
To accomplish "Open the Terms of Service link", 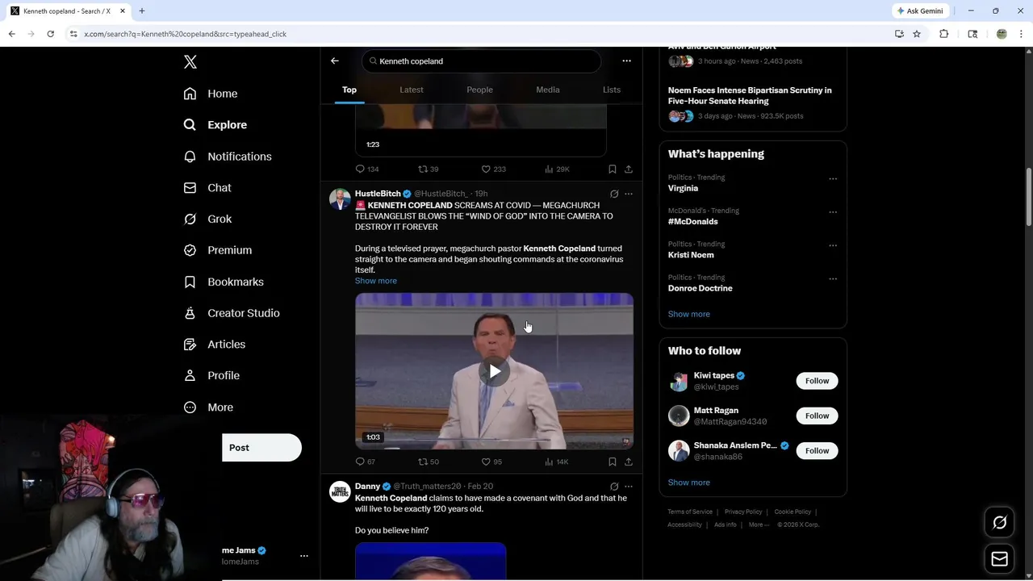I will click(690, 512).
